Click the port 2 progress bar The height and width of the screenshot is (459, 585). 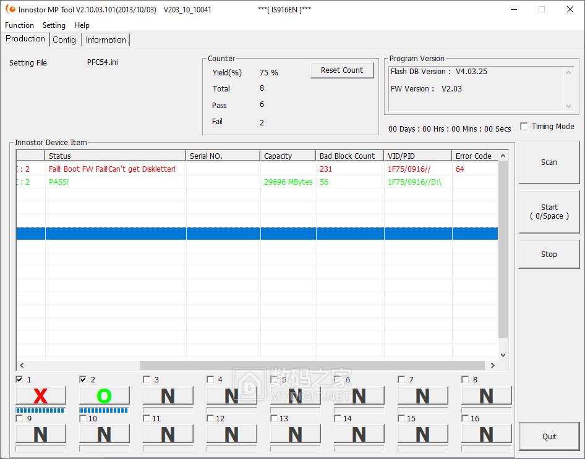[x=105, y=410]
